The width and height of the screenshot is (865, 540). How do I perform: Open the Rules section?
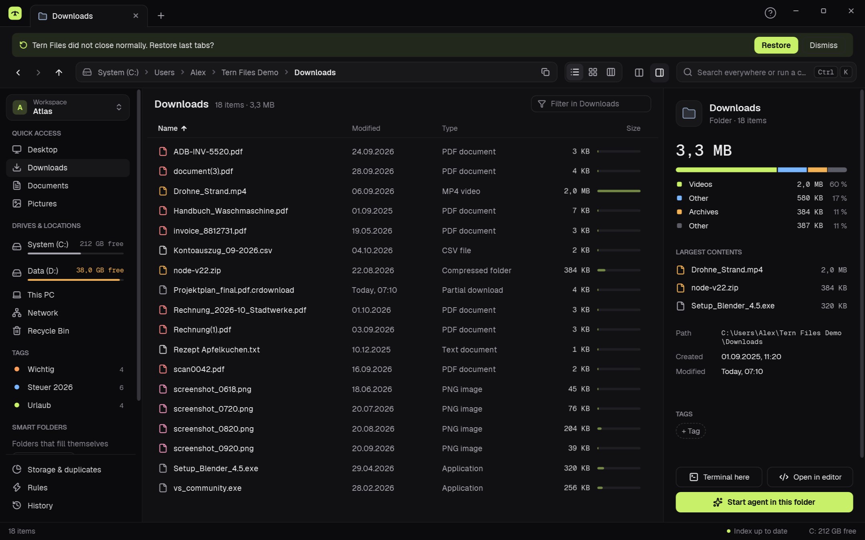point(68,488)
